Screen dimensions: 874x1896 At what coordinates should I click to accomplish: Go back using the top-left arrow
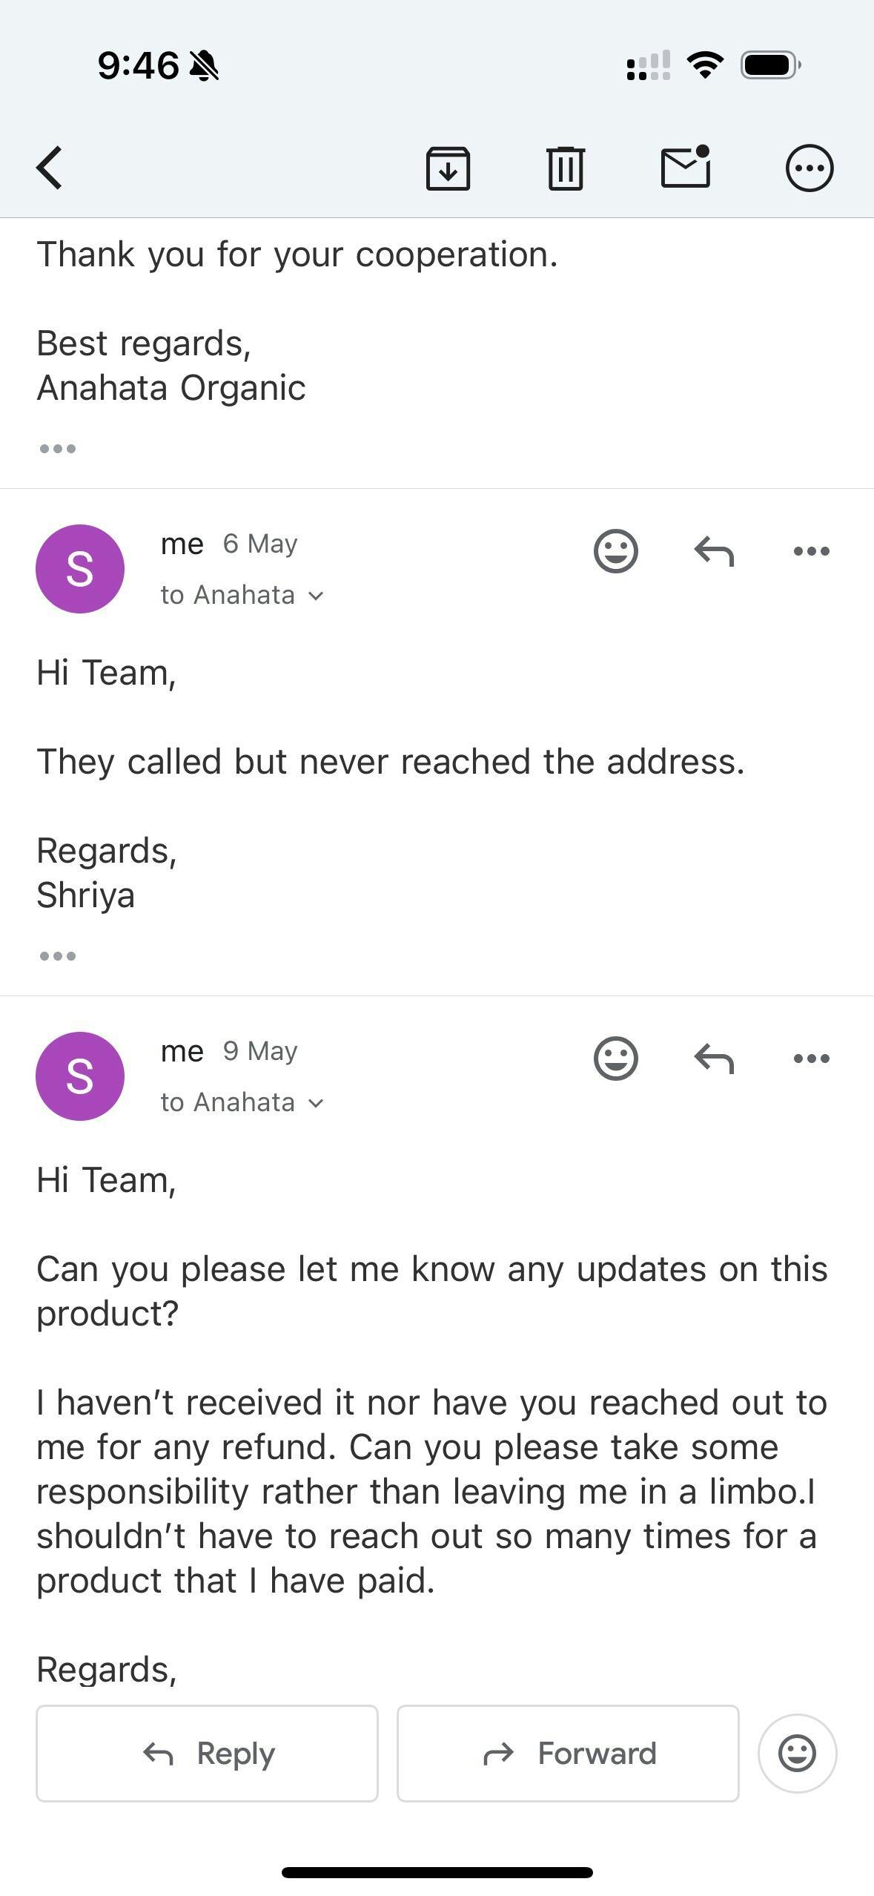click(50, 168)
